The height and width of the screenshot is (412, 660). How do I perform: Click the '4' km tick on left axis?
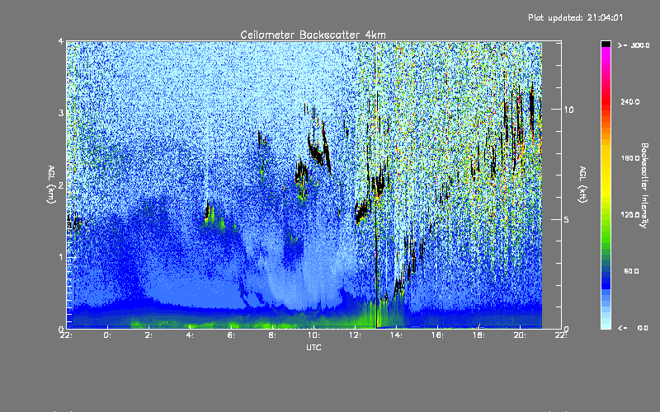click(x=60, y=42)
